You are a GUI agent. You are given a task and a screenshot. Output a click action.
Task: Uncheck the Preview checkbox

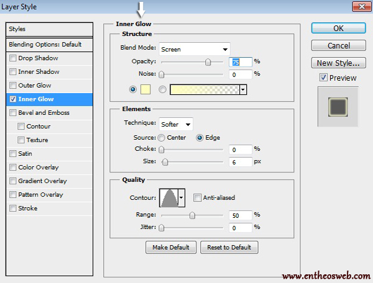pyautogui.click(x=323, y=78)
